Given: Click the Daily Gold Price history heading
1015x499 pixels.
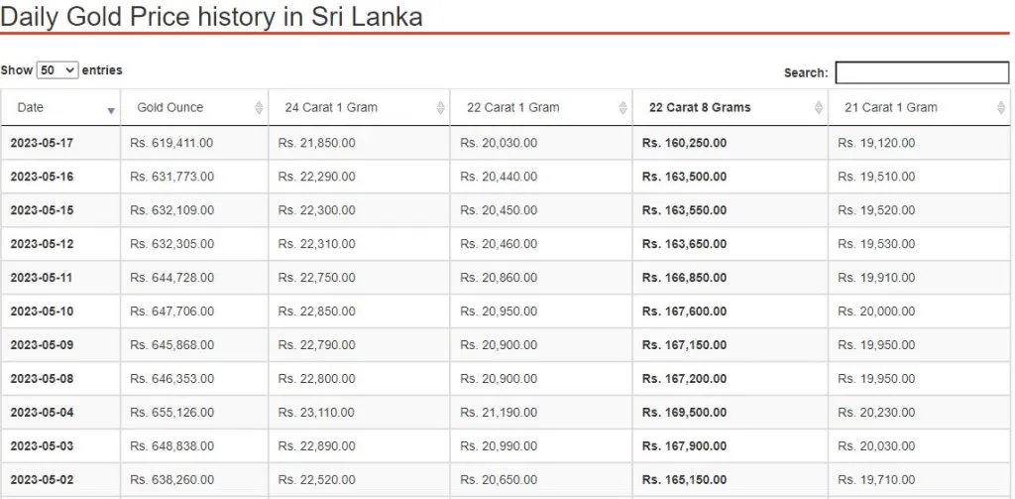Looking at the screenshot, I should [211, 16].
